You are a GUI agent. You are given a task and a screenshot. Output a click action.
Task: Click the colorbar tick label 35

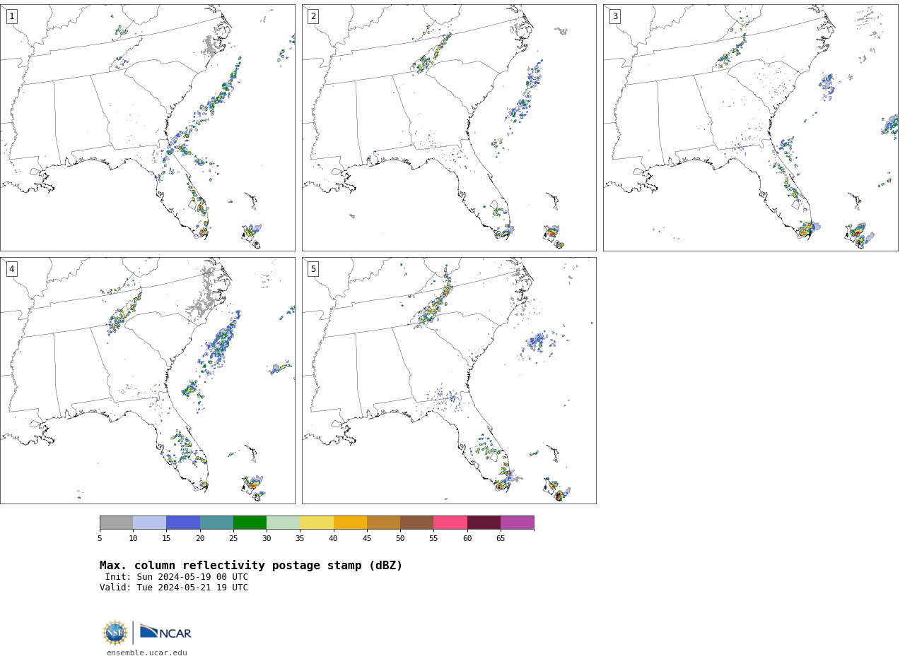pos(300,539)
